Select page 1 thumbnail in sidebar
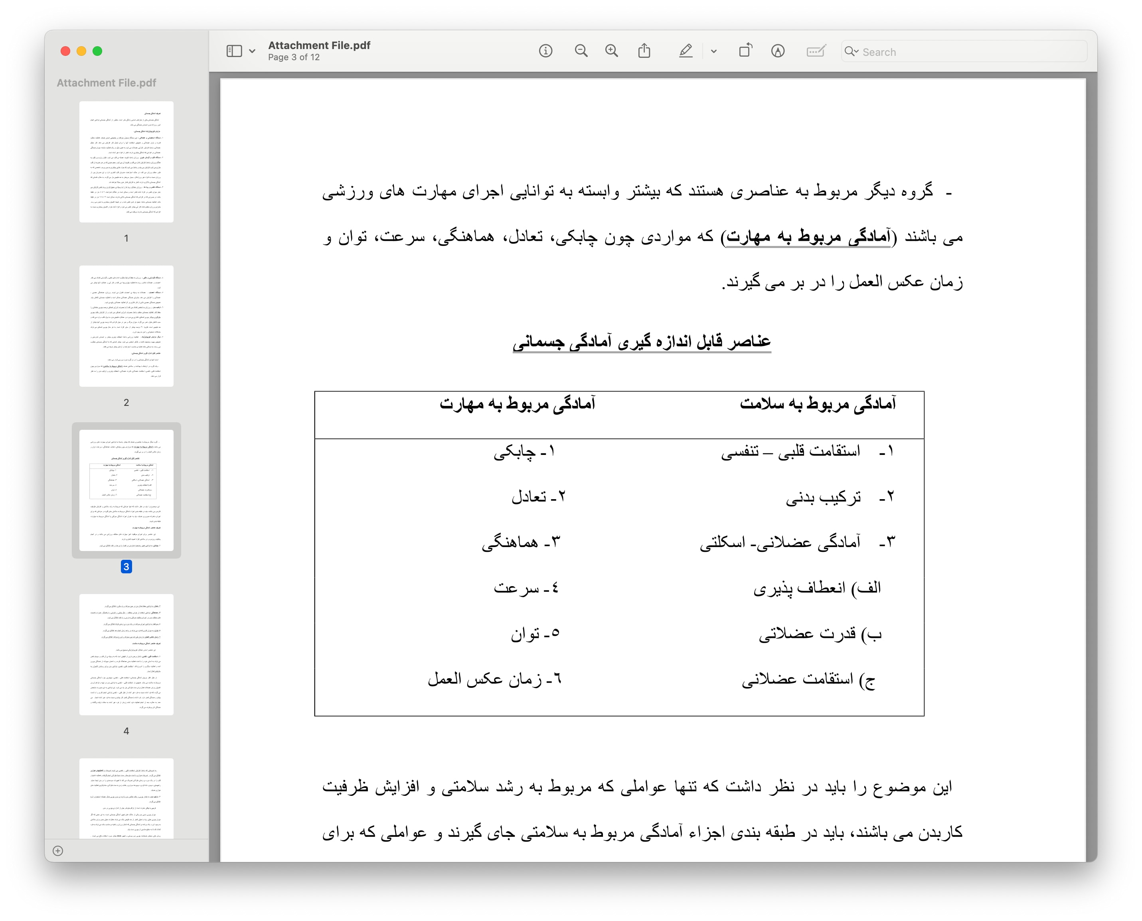The height and width of the screenshot is (921, 1142). [126, 162]
